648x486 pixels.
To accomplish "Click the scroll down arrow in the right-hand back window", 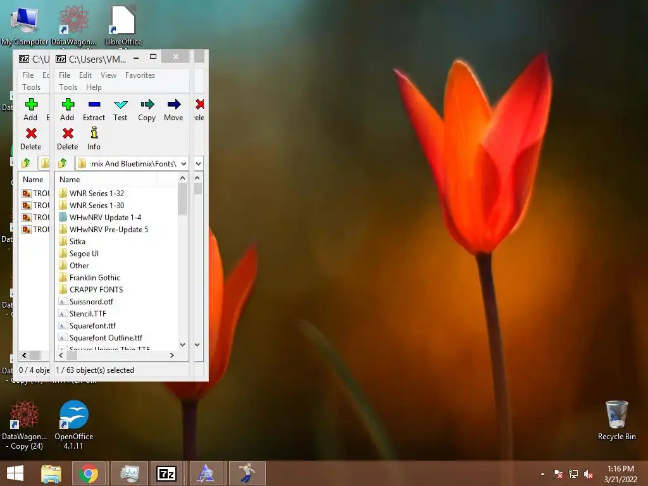I will (197, 345).
